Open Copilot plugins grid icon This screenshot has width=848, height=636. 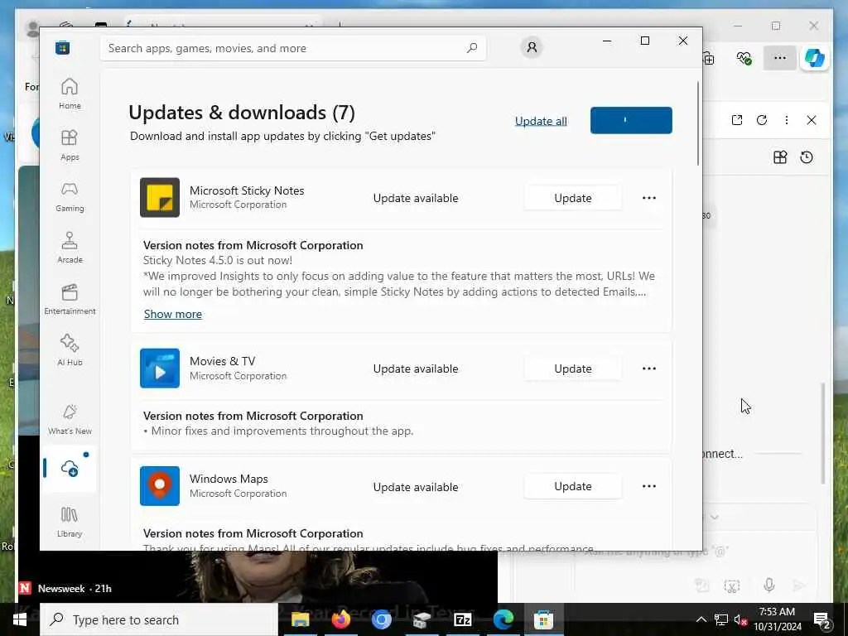[780, 157]
